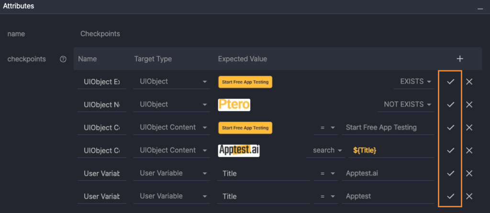Click the Start Free App Testing image in first row
490x213 pixels.
[245, 82]
